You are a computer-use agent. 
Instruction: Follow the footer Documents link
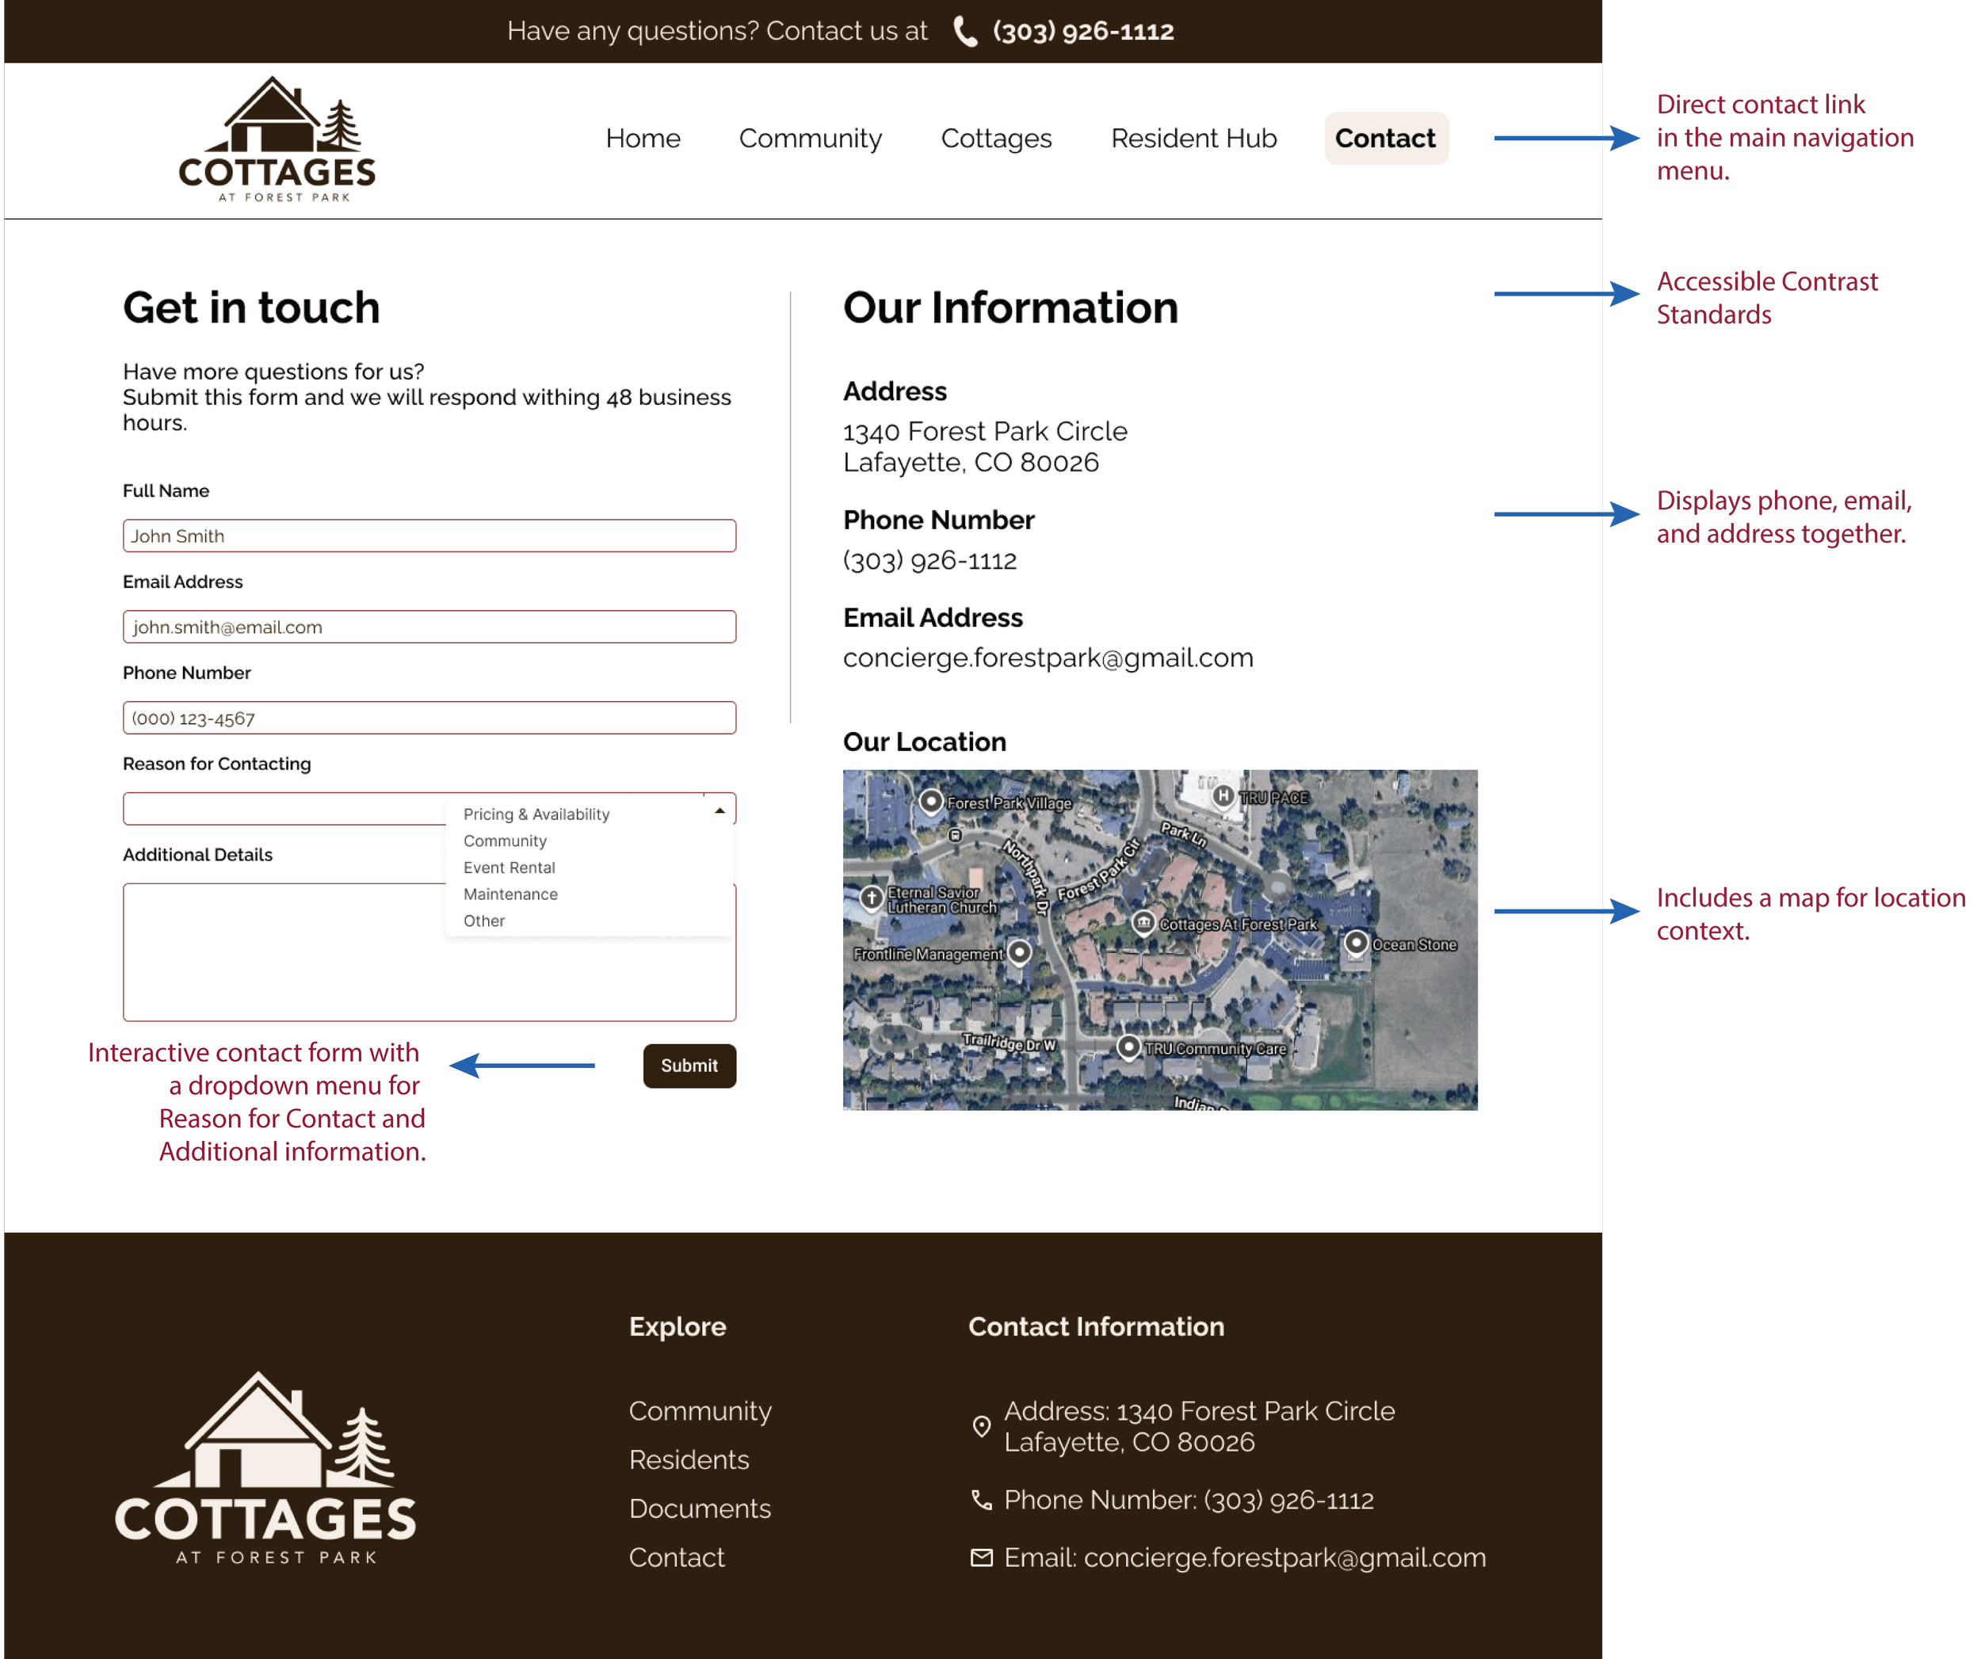coord(700,1508)
